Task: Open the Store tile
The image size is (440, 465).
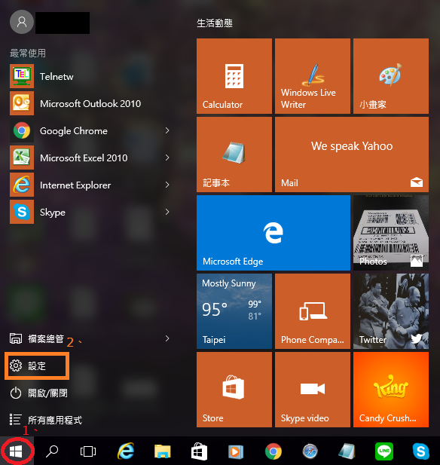Action: (x=234, y=390)
